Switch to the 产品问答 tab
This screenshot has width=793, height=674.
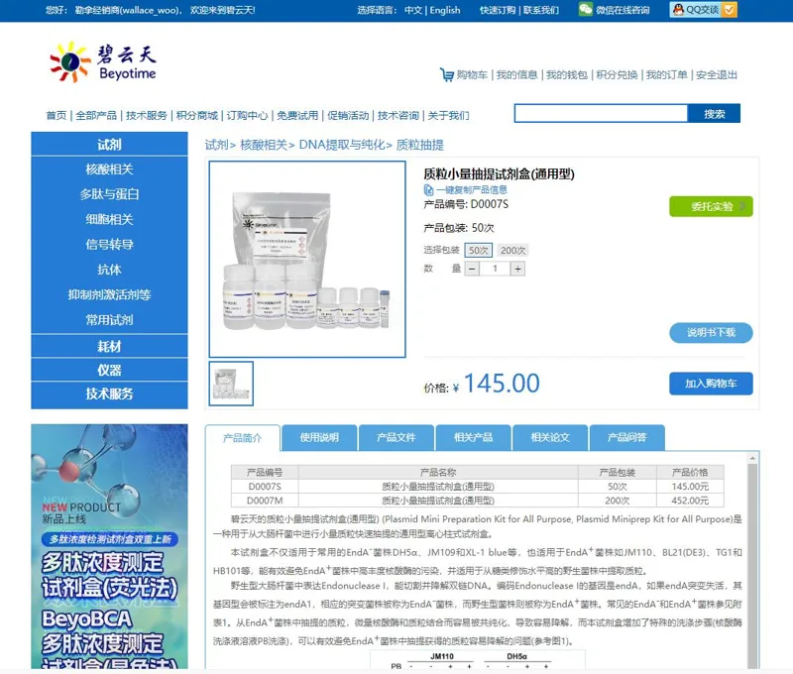pyautogui.click(x=626, y=438)
